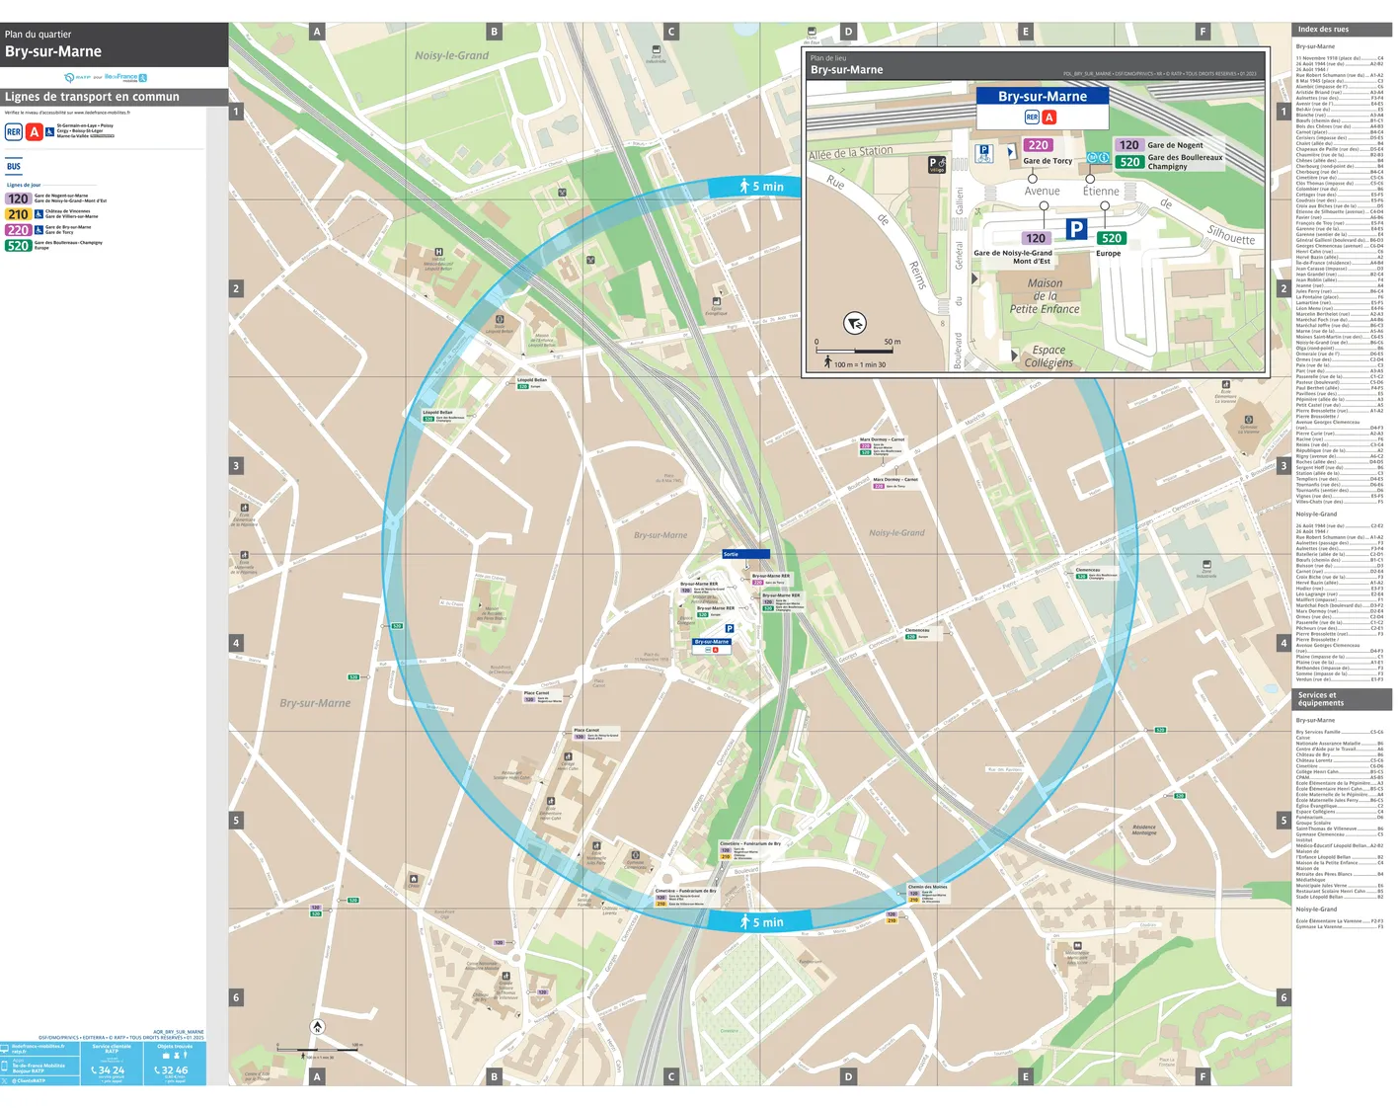The image size is (1398, 1108).
Task: Open the iledefrance-mobilites.fr link in footer
Action: click(x=39, y=1048)
